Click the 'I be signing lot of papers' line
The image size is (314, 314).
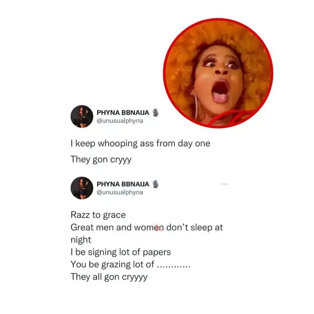coord(121,252)
